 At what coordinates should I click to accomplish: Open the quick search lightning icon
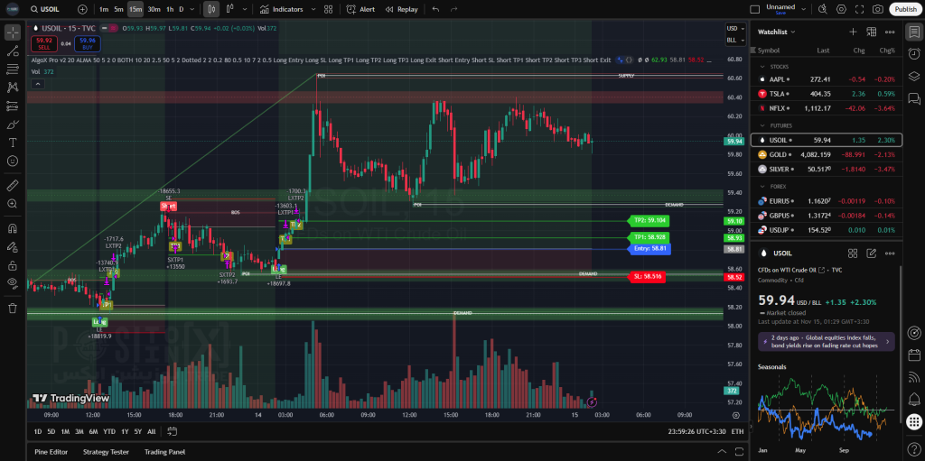point(823,9)
